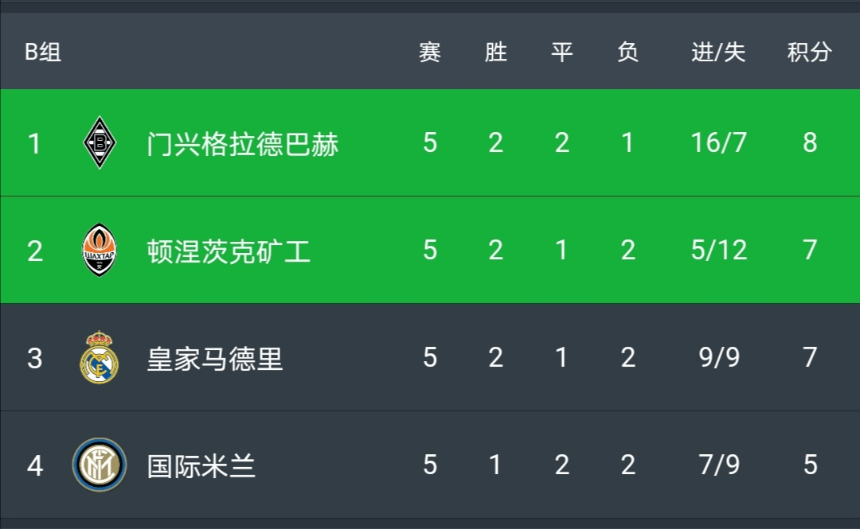Open team 国际米兰
Image resolution: width=860 pixels, height=529 pixels.
click(201, 466)
